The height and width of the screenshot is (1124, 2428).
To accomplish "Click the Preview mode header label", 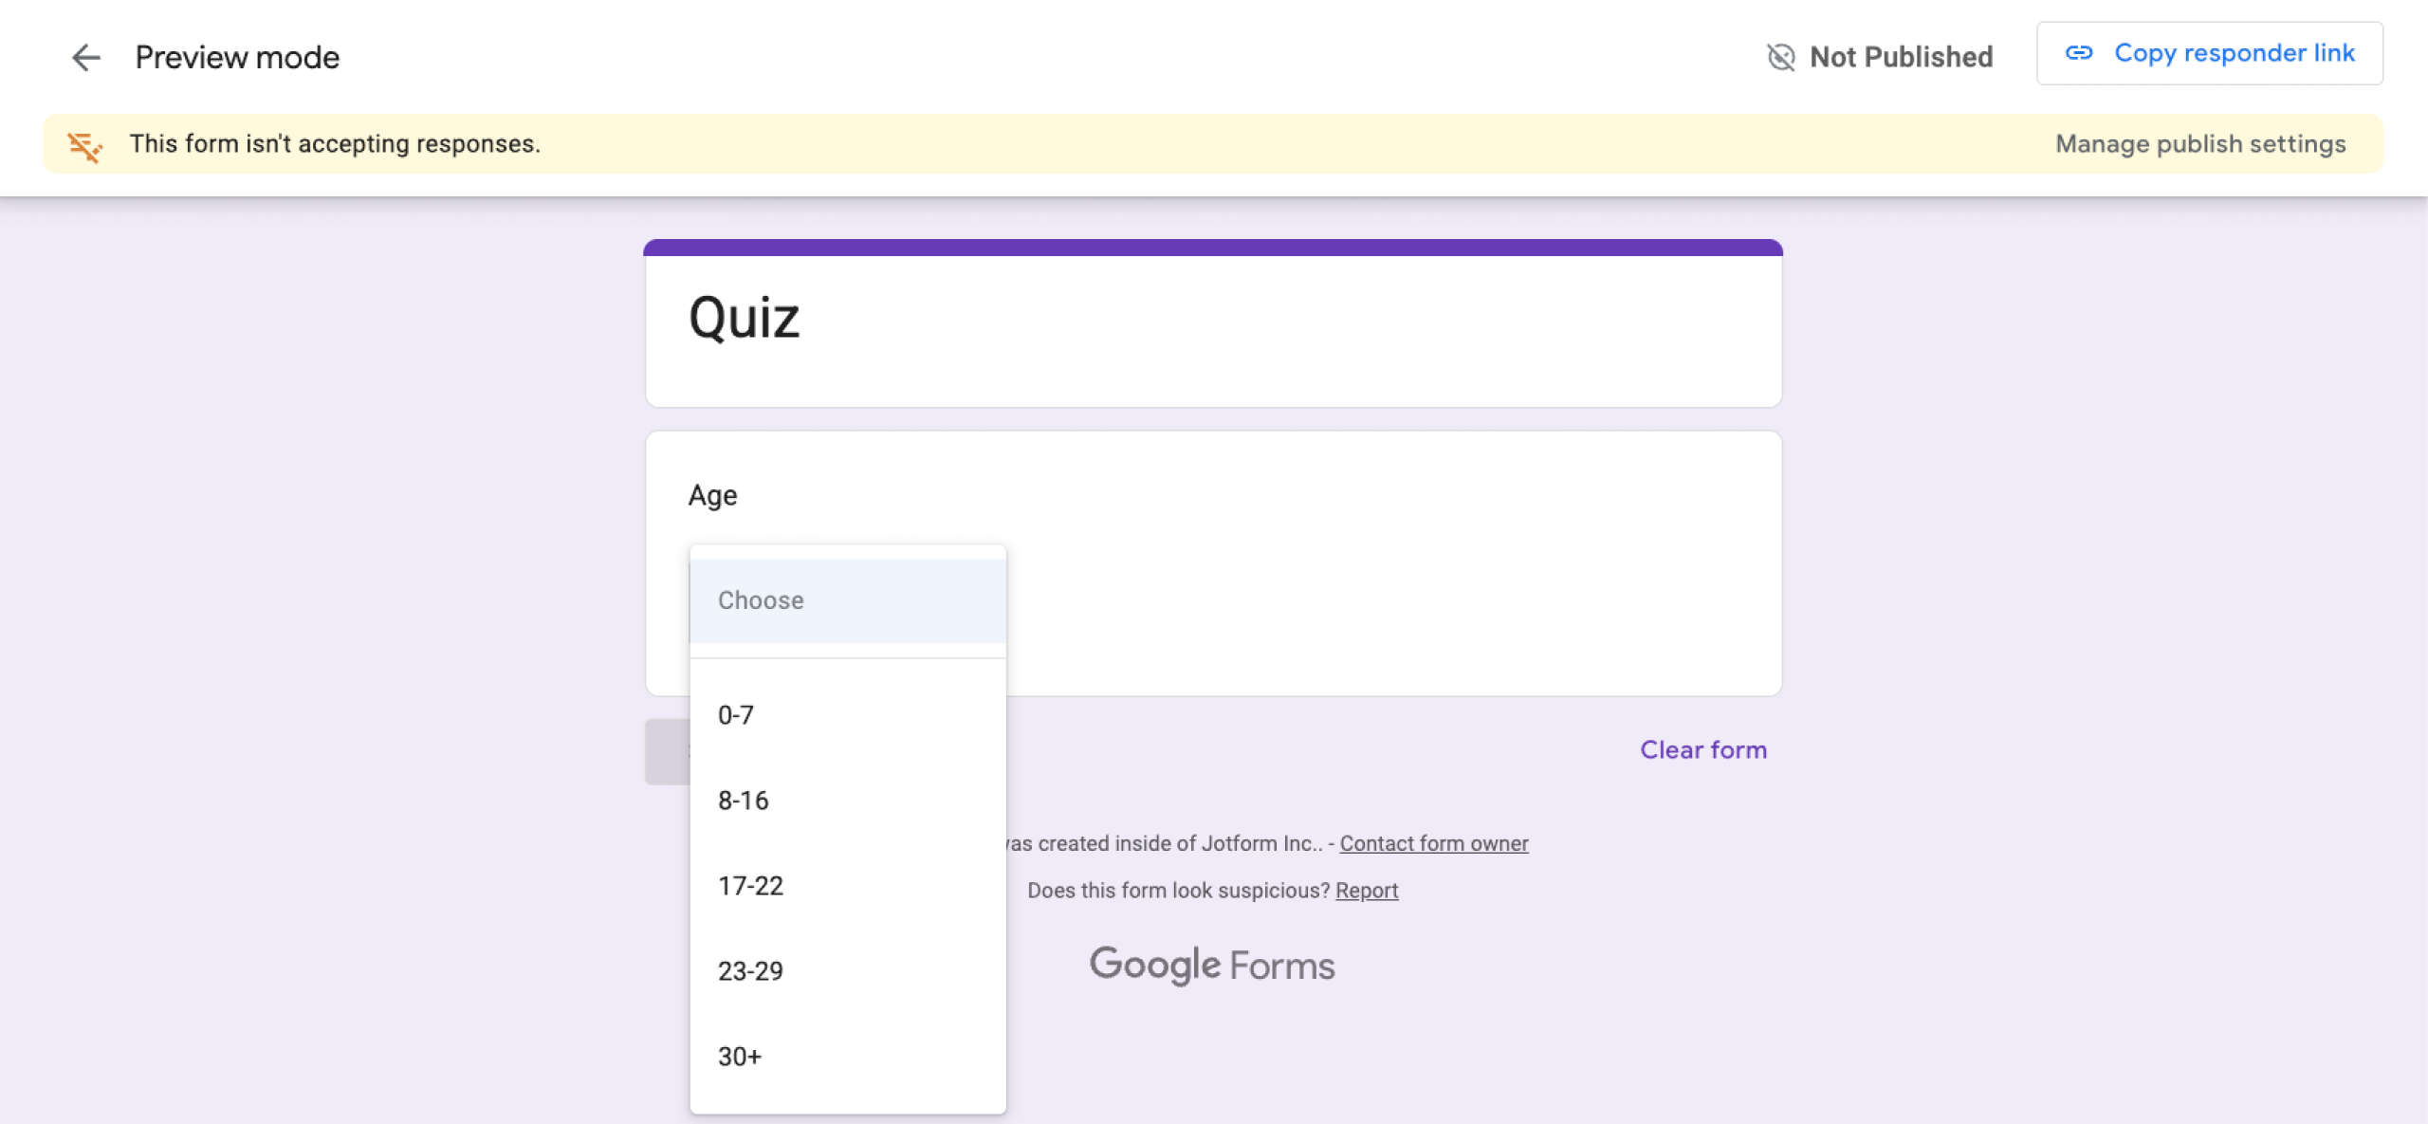I will click(237, 56).
